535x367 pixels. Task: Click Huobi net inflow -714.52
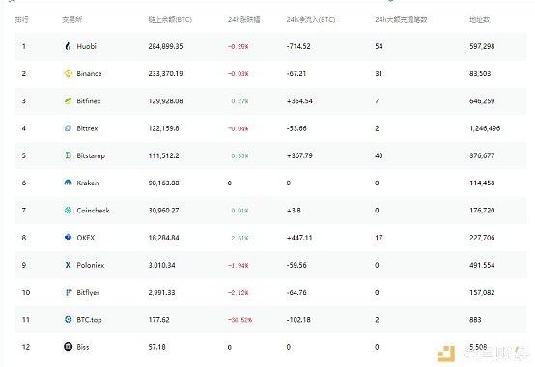pyautogui.click(x=298, y=46)
